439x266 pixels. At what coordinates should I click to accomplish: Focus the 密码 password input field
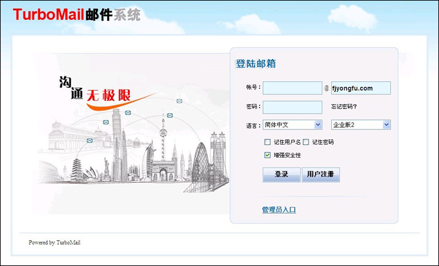[292, 107]
